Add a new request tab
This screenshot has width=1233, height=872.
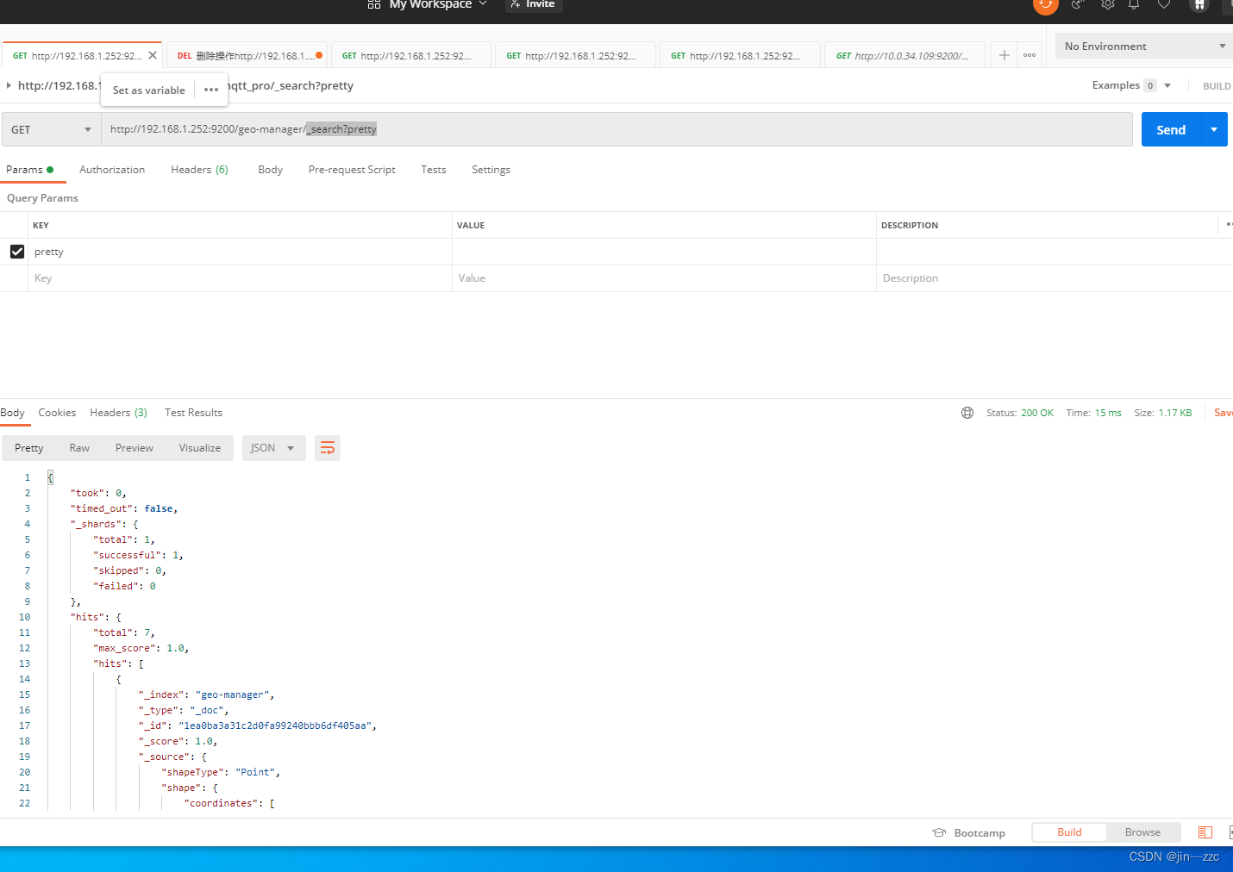point(1005,55)
